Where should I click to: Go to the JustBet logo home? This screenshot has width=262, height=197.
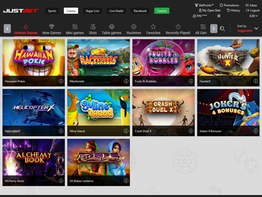click(21, 11)
